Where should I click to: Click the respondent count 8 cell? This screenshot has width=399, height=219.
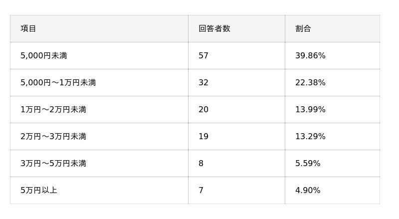201,164
